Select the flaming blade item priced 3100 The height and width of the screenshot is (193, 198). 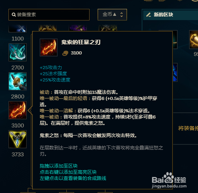pos(17,110)
